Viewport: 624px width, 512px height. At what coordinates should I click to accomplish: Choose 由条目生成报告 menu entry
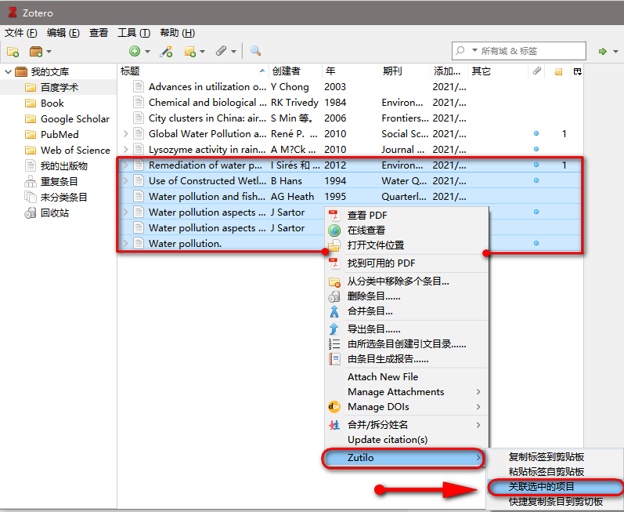[x=406, y=359]
